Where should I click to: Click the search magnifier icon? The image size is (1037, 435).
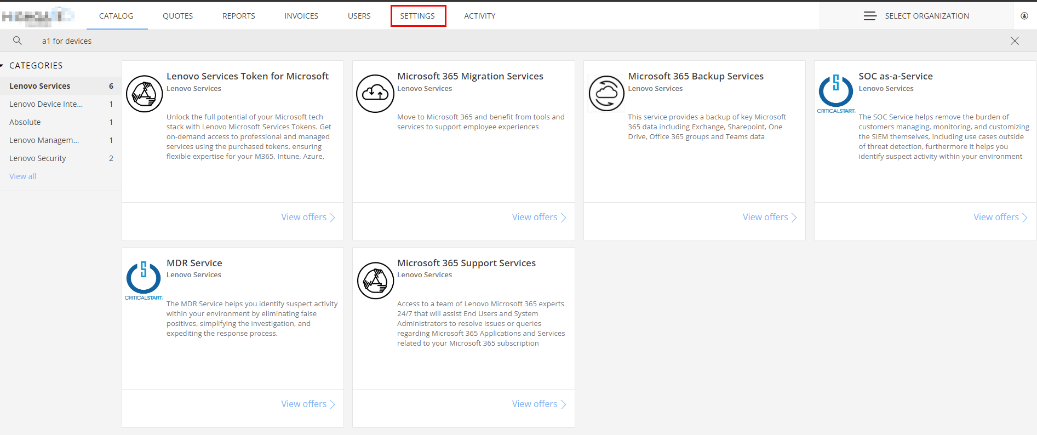(18, 41)
